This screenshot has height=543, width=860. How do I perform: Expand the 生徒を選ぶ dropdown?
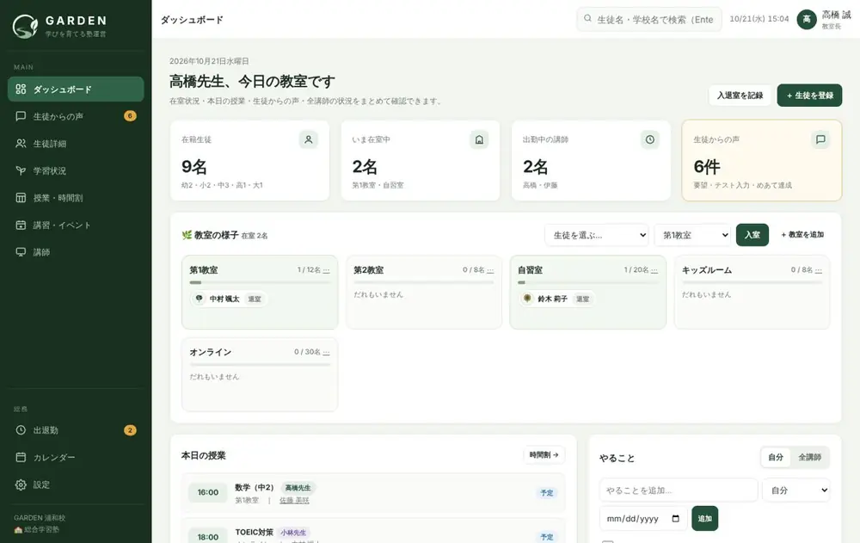coord(596,235)
